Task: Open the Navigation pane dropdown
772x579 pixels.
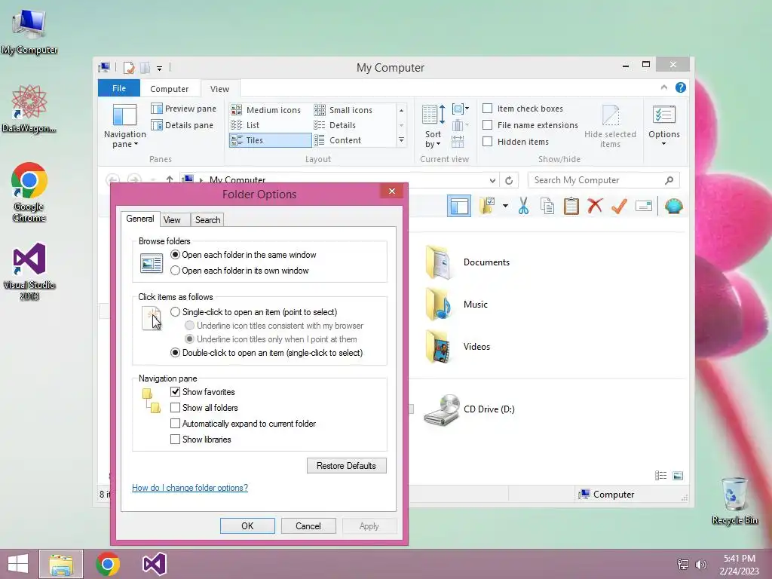Action: click(125, 126)
